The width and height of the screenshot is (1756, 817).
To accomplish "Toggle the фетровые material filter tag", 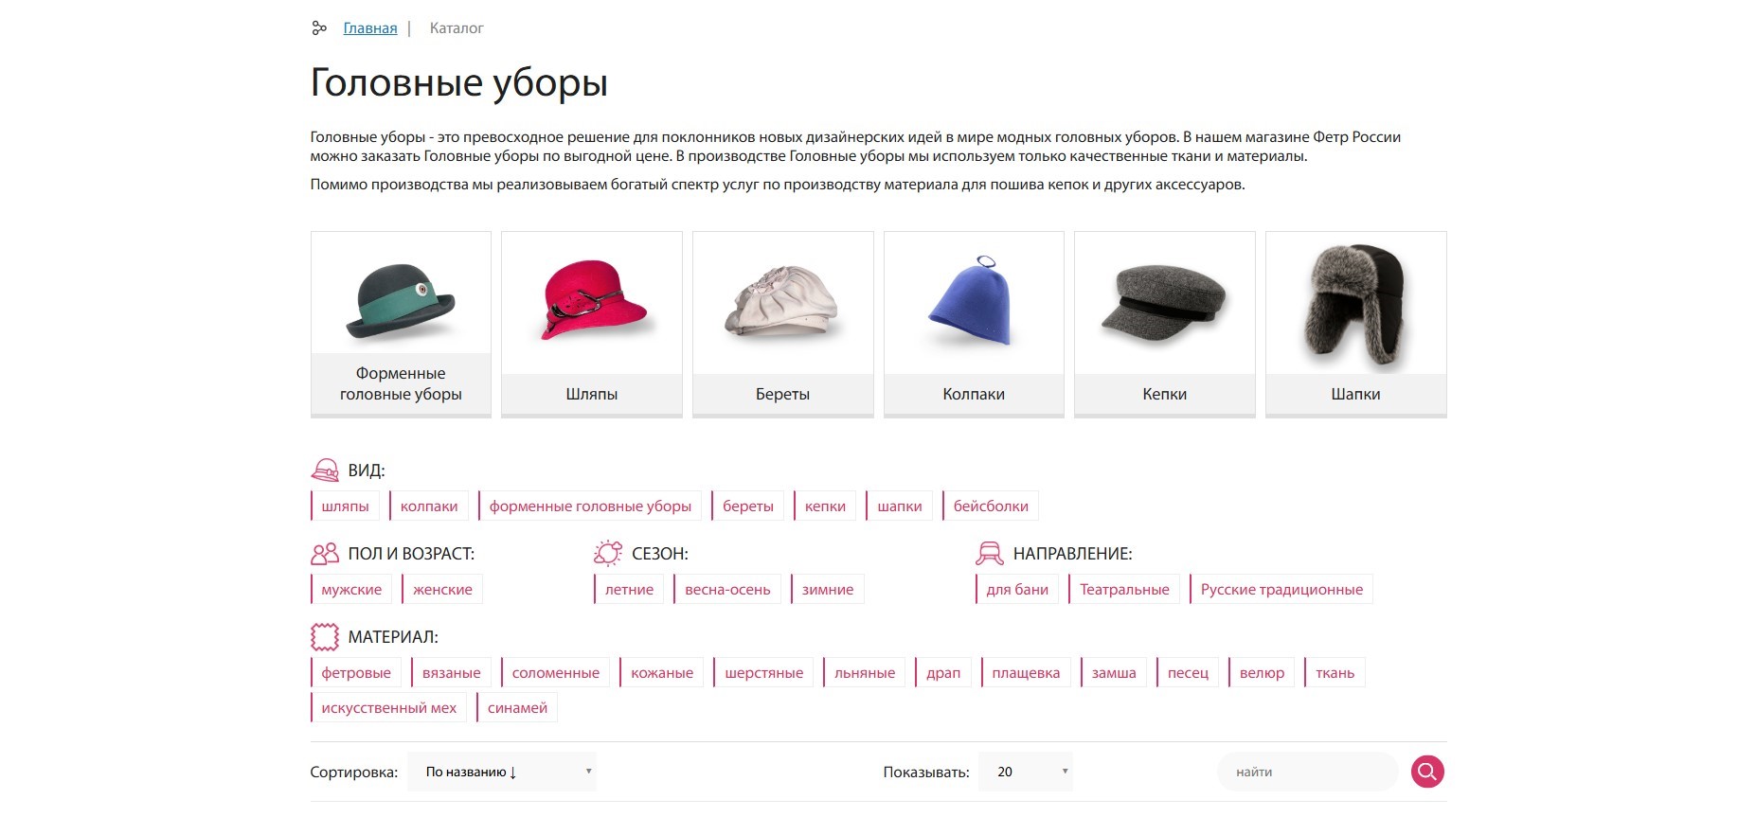I will coord(356,673).
